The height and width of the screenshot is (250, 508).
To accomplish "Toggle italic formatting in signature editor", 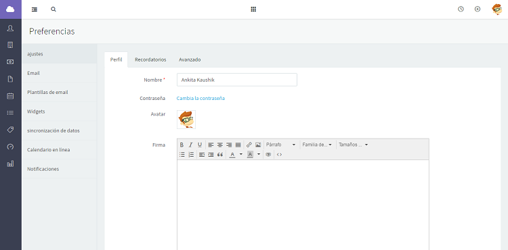I will pos(191,145).
